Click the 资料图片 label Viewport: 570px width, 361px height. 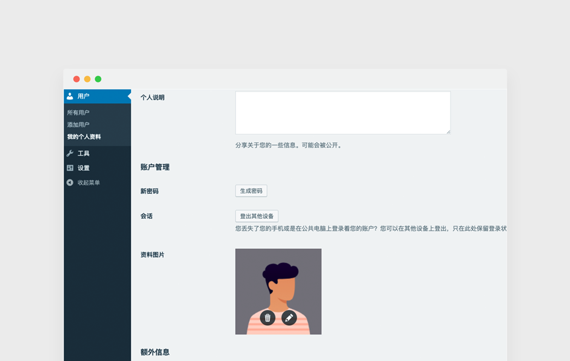point(152,255)
